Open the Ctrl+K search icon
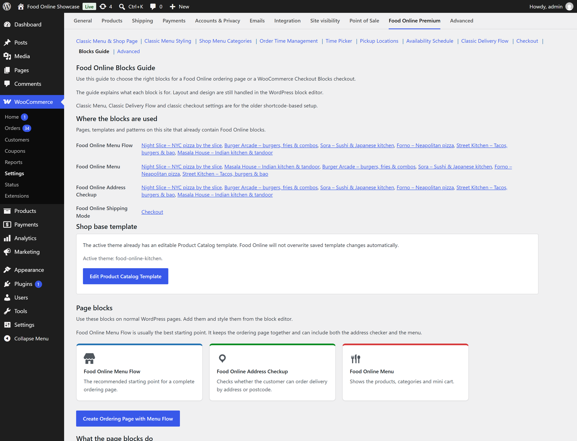The width and height of the screenshot is (577, 441). click(122, 6)
